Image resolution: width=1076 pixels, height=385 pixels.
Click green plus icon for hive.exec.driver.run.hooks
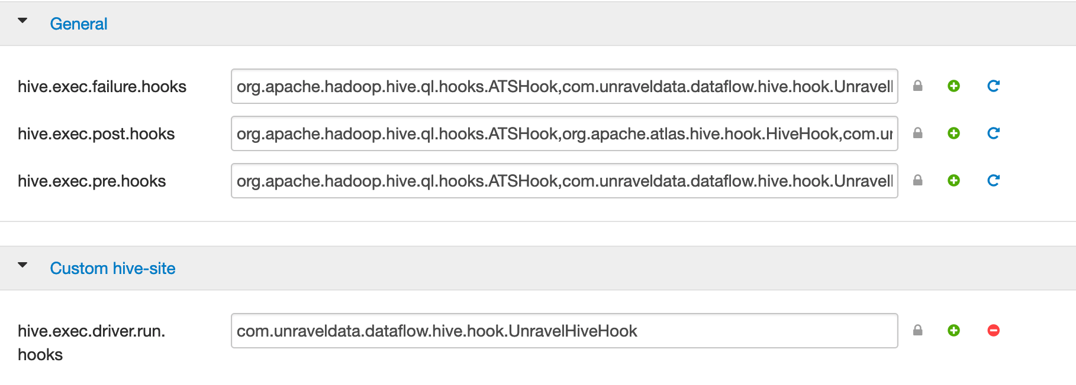(x=953, y=331)
